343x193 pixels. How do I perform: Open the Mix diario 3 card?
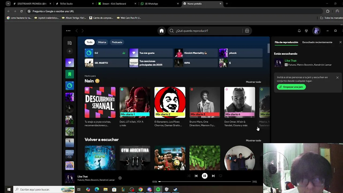[205, 107]
